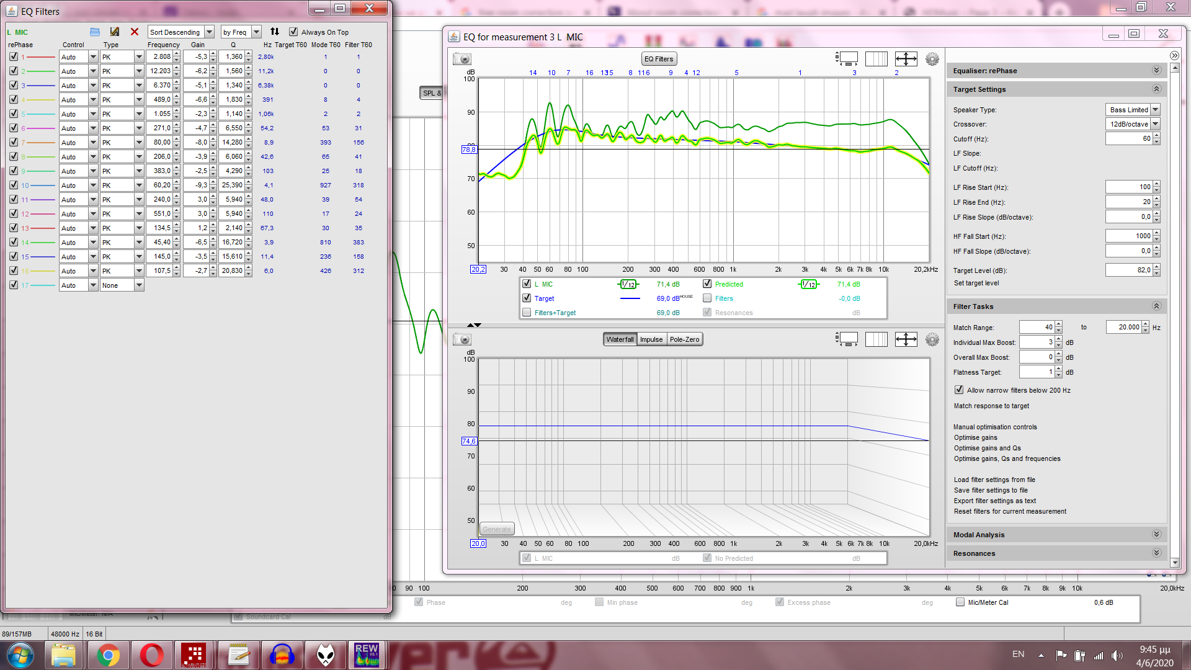The width and height of the screenshot is (1191, 670).
Task: Click Reset filters for current measurement
Action: pos(1010,511)
